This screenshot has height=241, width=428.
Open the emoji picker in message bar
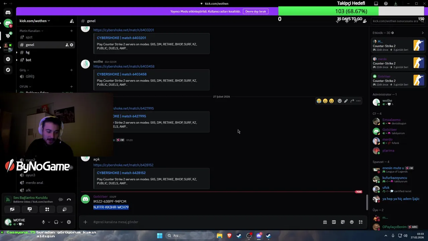352,222
